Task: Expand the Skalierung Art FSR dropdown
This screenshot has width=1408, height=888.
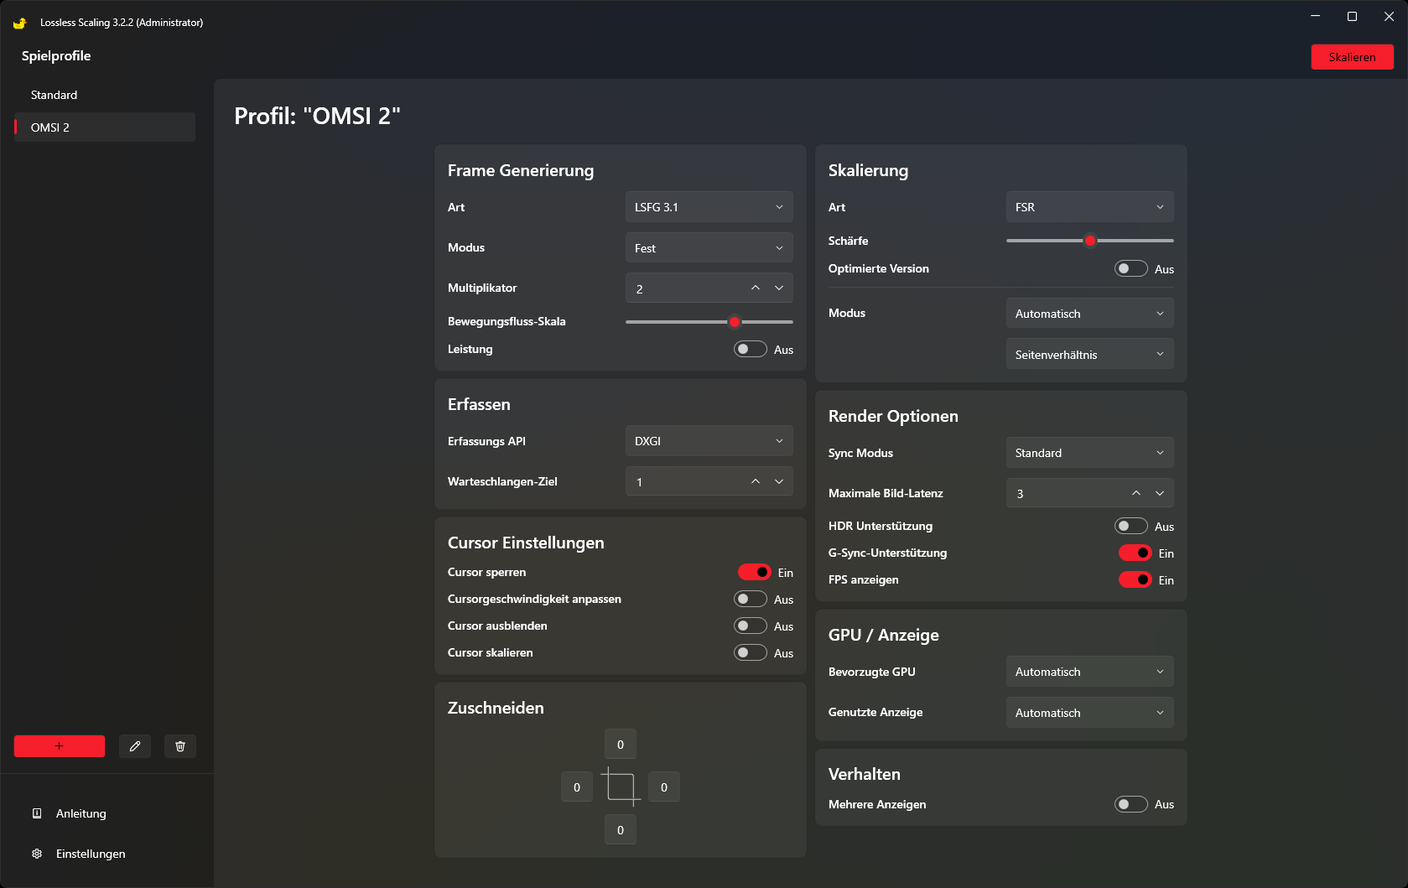Action: click(1090, 207)
